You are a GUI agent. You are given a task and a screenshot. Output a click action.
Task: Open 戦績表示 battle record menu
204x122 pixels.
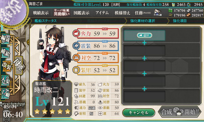[x=41, y=13]
